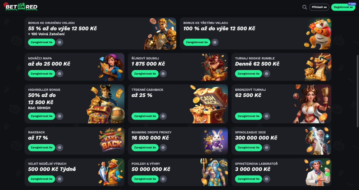Show Highroller Bonus info details
Viewport: 359px width, 190px height.
click(60, 116)
